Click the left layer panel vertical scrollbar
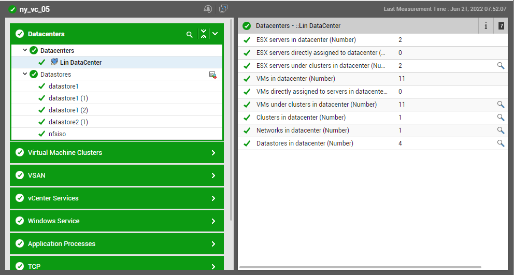Screen dimensions: 514x275 (232, 120)
